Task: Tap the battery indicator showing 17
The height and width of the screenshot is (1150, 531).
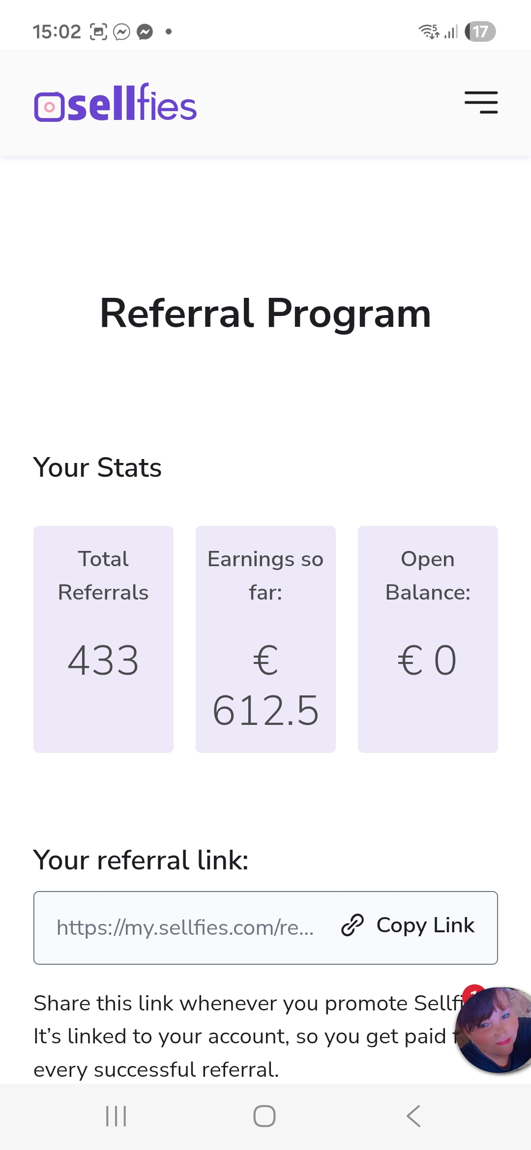Action: tap(480, 32)
